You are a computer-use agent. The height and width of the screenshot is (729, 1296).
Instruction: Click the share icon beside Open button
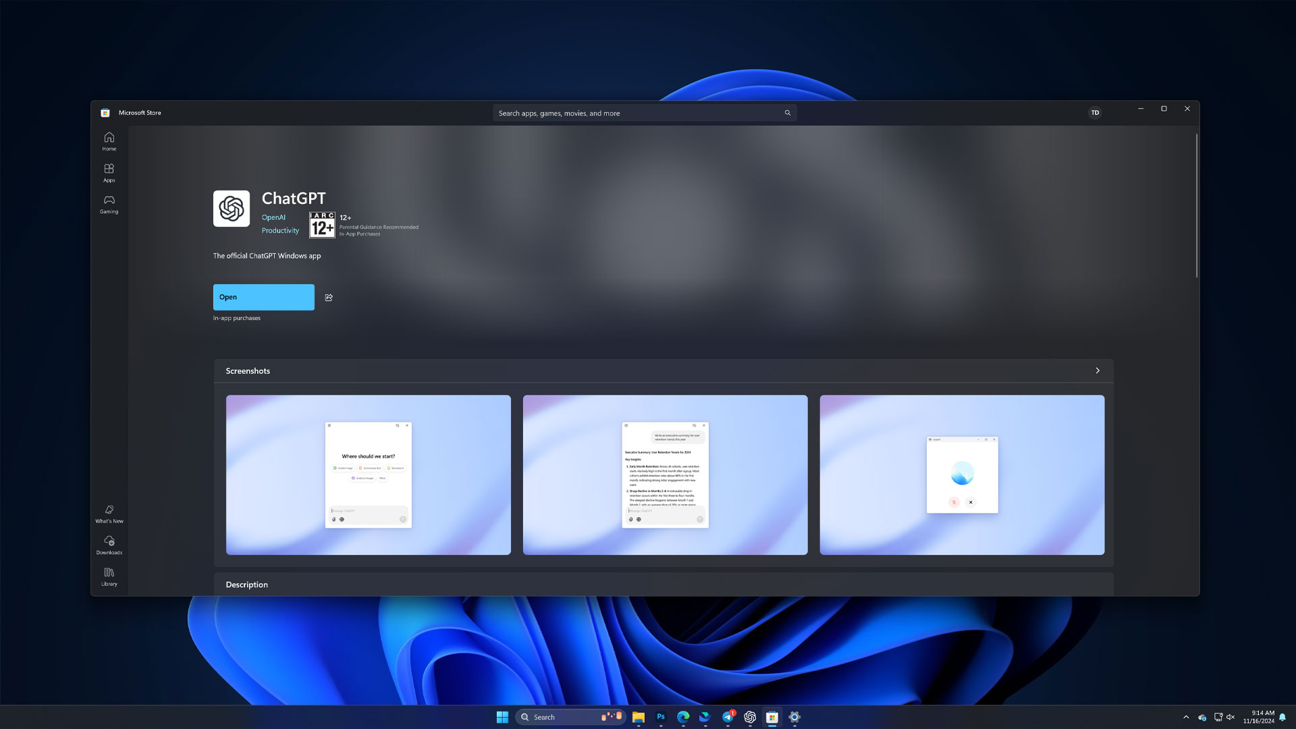329,297
